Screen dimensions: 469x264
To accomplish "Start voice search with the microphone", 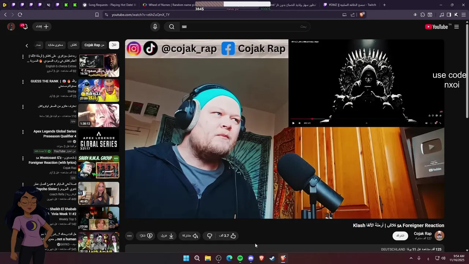I will click(x=155, y=27).
